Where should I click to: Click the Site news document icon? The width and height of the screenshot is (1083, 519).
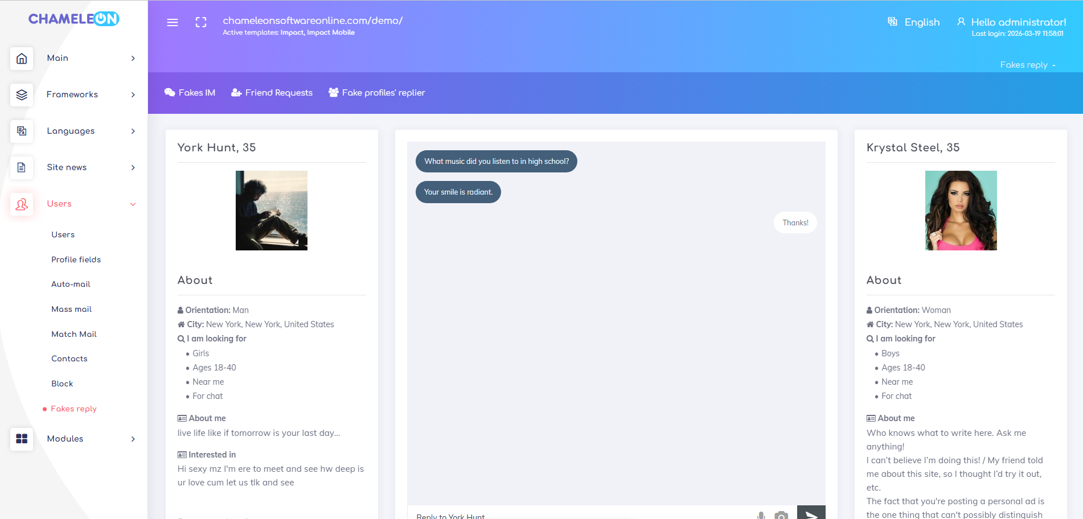point(22,168)
